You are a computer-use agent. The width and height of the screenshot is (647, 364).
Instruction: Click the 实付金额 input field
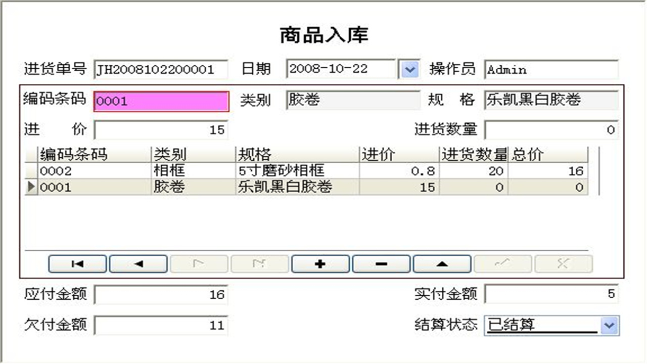(550, 294)
